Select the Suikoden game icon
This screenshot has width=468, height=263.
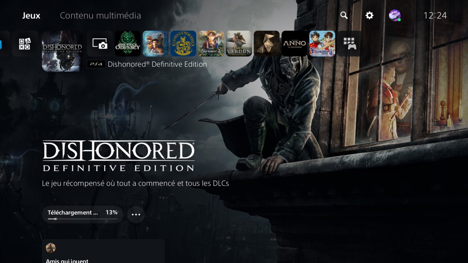coord(322,44)
